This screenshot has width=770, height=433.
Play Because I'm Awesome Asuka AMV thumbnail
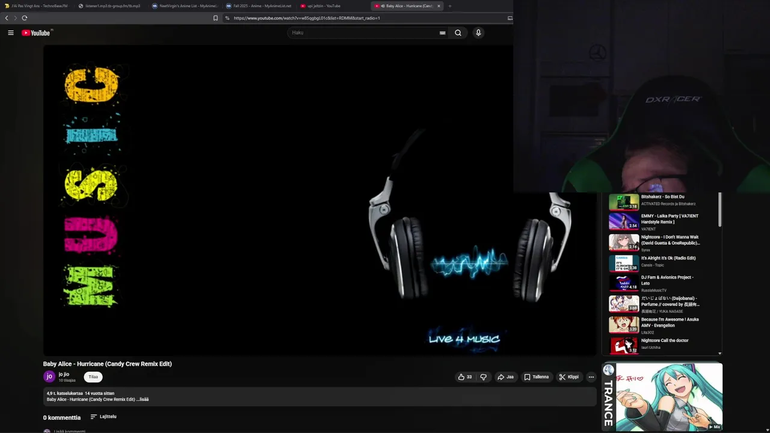click(x=624, y=325)
